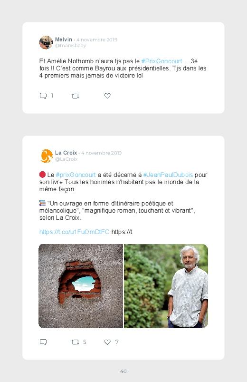Viewport: 247px width, 382px height.
Task: Click the reply icon on Melvin's tweet
Action: (43, 96)
